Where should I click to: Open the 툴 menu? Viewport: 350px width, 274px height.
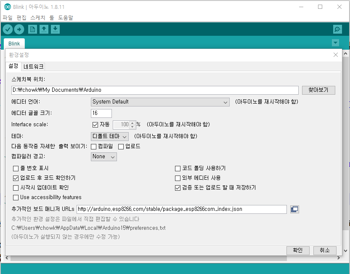pyautogui.click(x=52, y=18)
